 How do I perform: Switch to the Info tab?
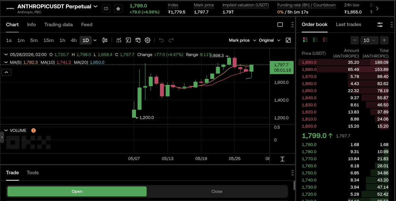pos(31,25)
